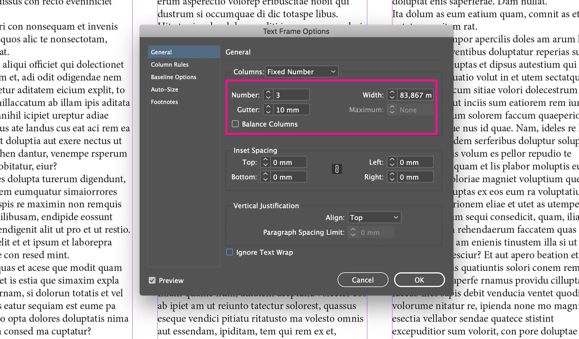Image resolution: width=579 pixels, height=339 pixels.
Task: Increase Left inset spacing stepper
Action: 392,159
